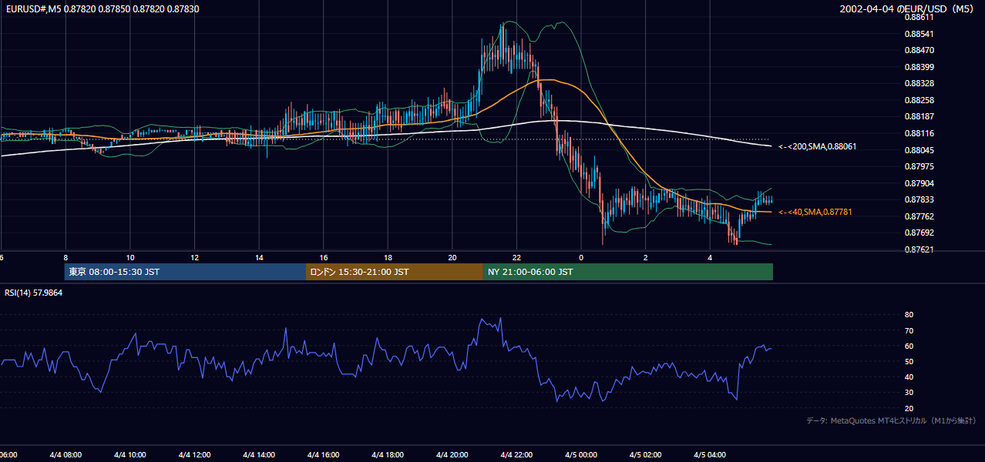This screenshot has height=462, width=985.
Task: Click RSI scale level 70
Action: 909,330
